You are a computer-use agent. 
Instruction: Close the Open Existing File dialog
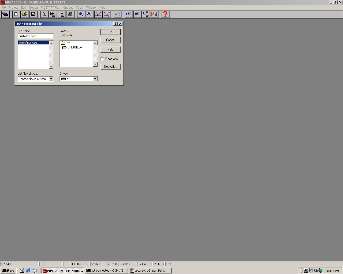120,24
